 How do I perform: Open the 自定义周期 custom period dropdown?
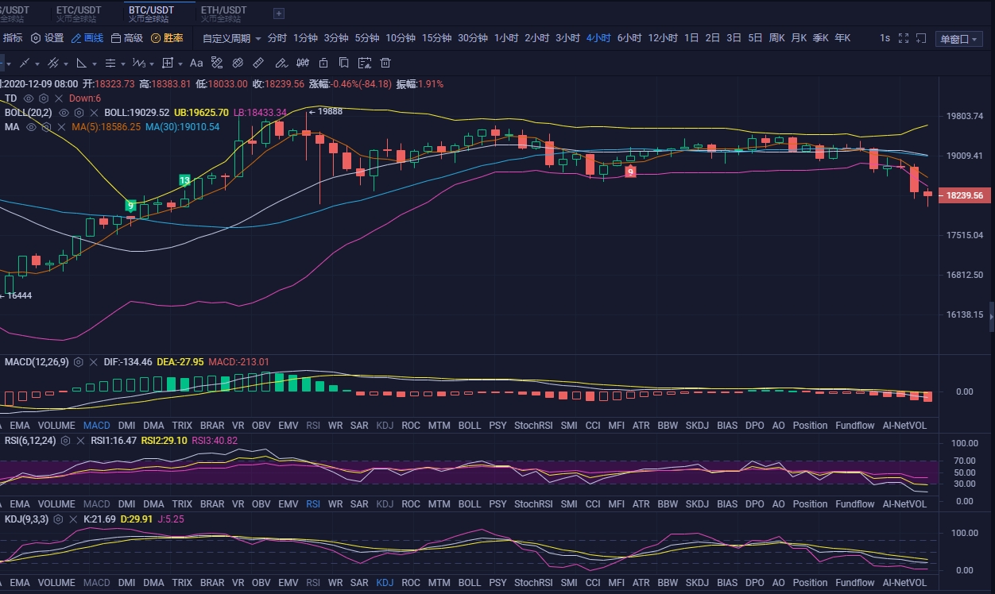232,38
